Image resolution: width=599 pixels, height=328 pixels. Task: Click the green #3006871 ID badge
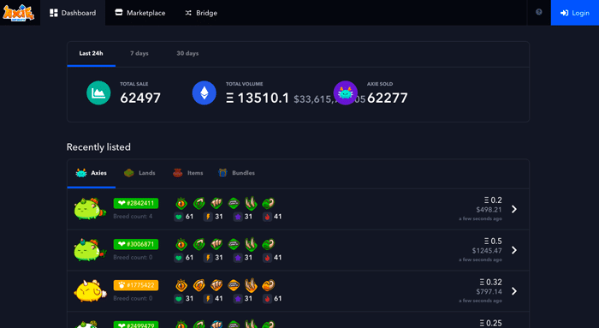pos(135,244)
